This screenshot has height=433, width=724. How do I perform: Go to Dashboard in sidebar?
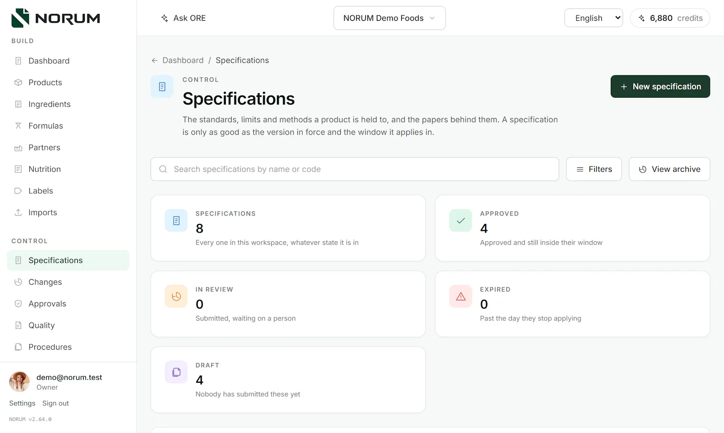coord(68,61)
